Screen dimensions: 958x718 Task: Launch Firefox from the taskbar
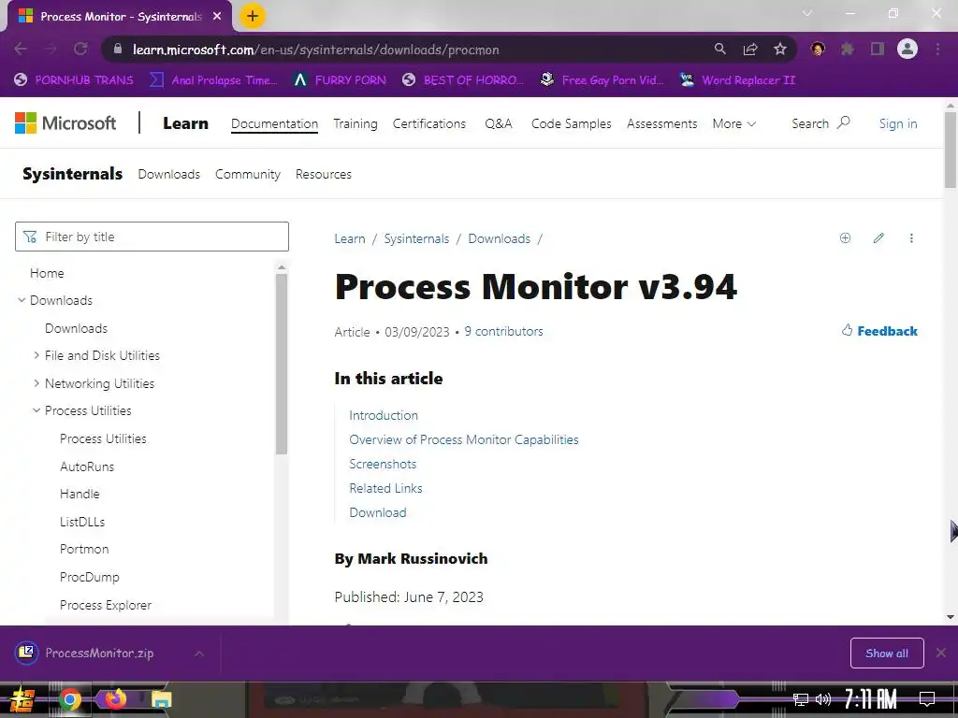(115, 698)
